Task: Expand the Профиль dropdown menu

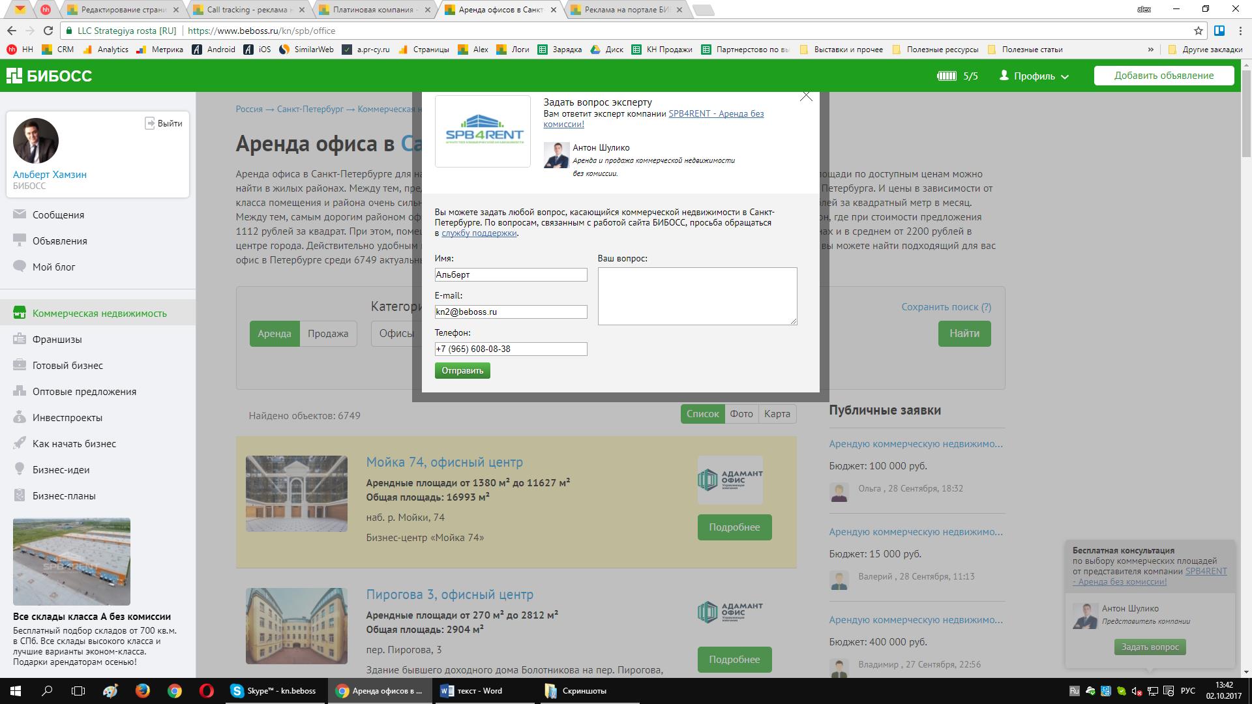Action: tap(1034, 76)
